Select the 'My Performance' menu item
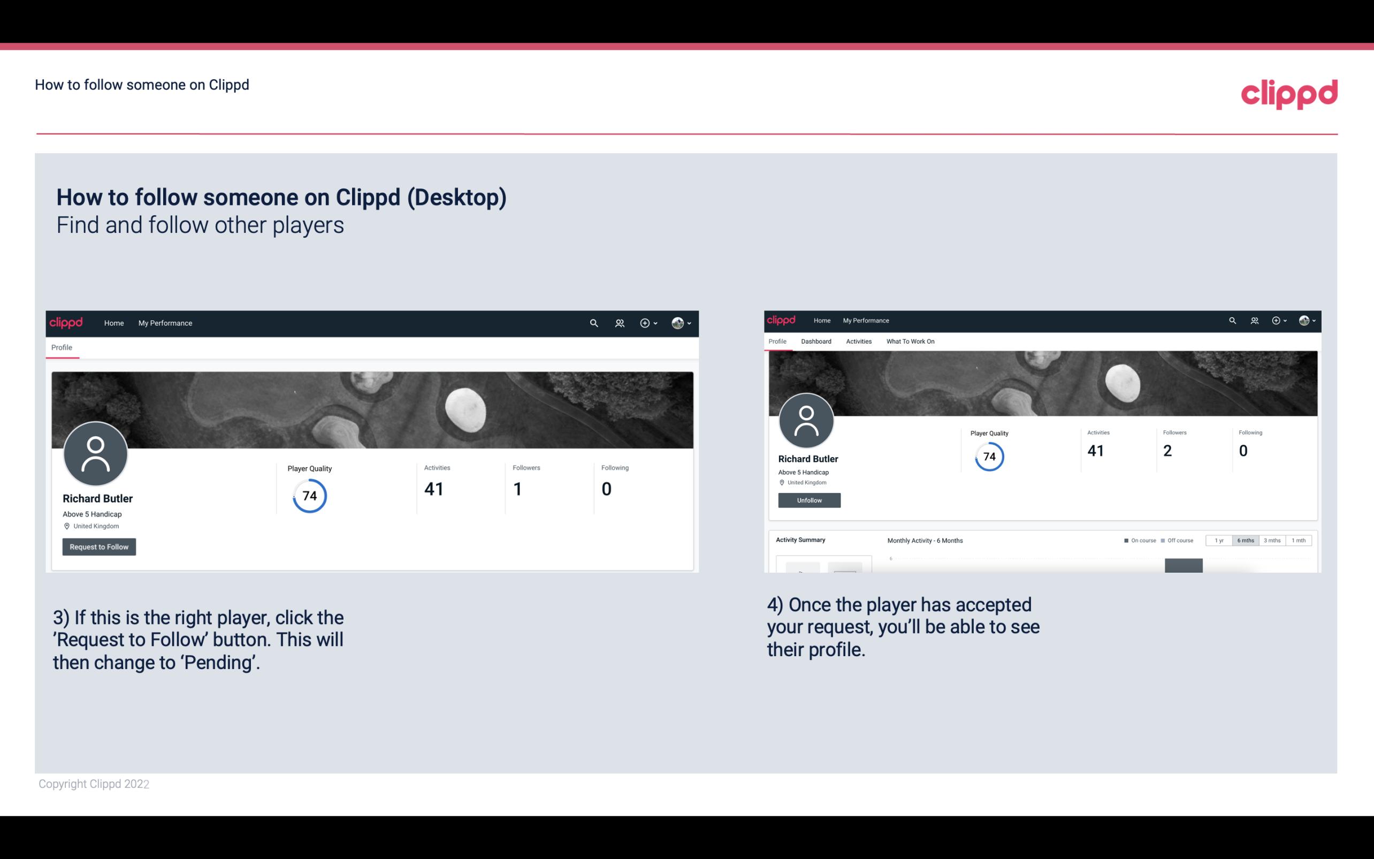The height and width of the screenshot is (859, 1374). [x=165, y=323]
